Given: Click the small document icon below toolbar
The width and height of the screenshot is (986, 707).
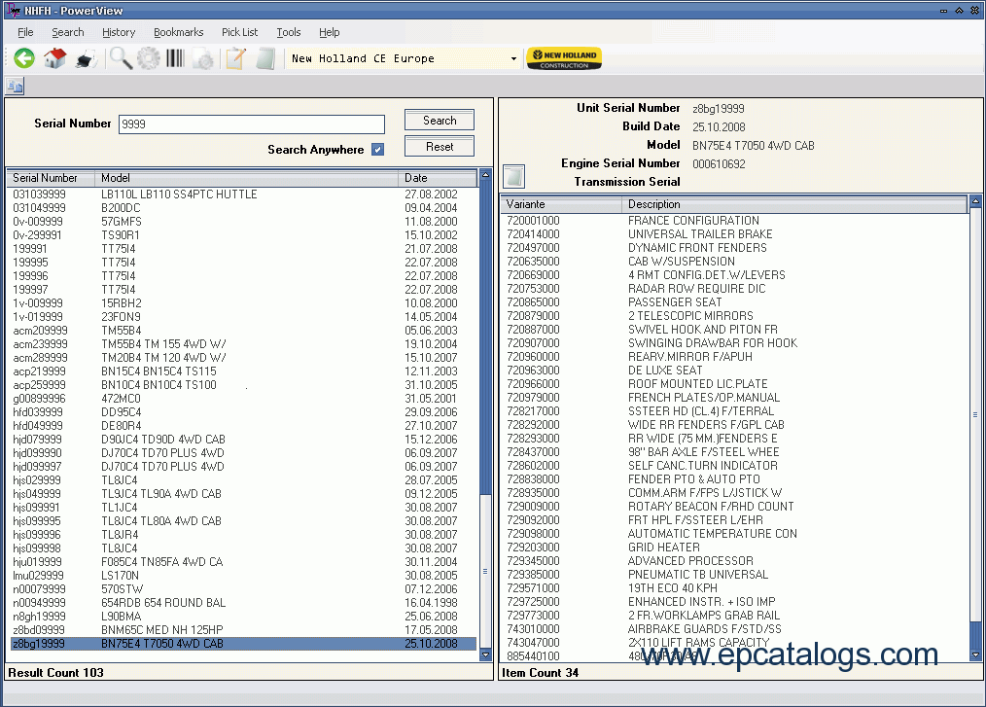Looking at the screenshot, I should point(15,86).
